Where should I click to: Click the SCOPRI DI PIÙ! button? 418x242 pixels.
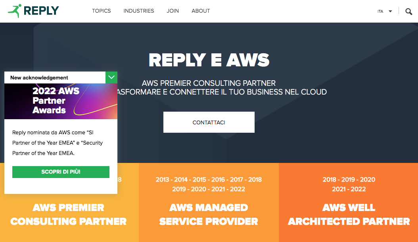coord(61,172)
